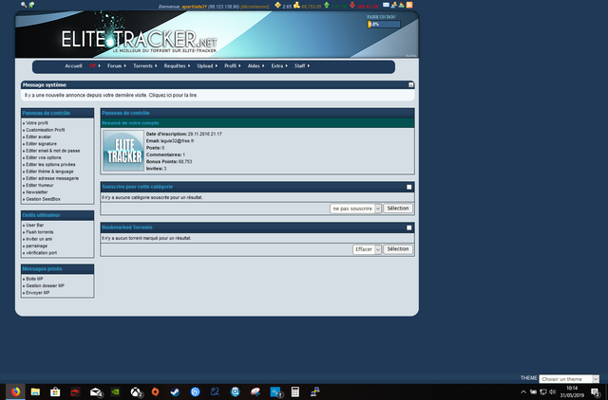Open the Extra menu
This screenshot has height=400, width=608.
(x=279, y=66)
